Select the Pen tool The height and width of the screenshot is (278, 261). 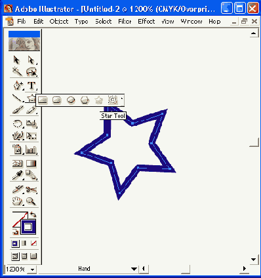18,85
